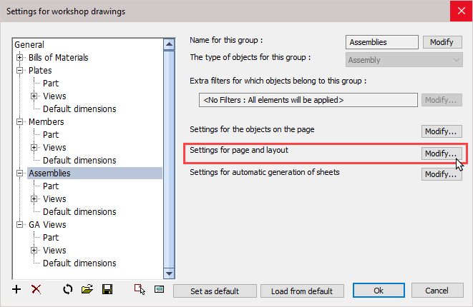The height and width of the screenshot is (307, 473).
Task: Click the red X delete icon
Action: pyautogui.click(x=36, y=289)
